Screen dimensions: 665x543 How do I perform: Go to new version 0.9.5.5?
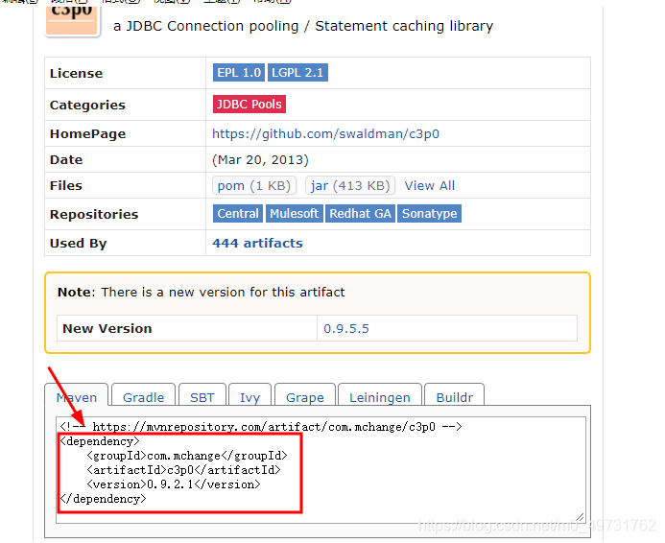coord(346,328)
